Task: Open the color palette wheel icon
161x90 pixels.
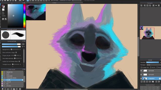Action: 3,19
